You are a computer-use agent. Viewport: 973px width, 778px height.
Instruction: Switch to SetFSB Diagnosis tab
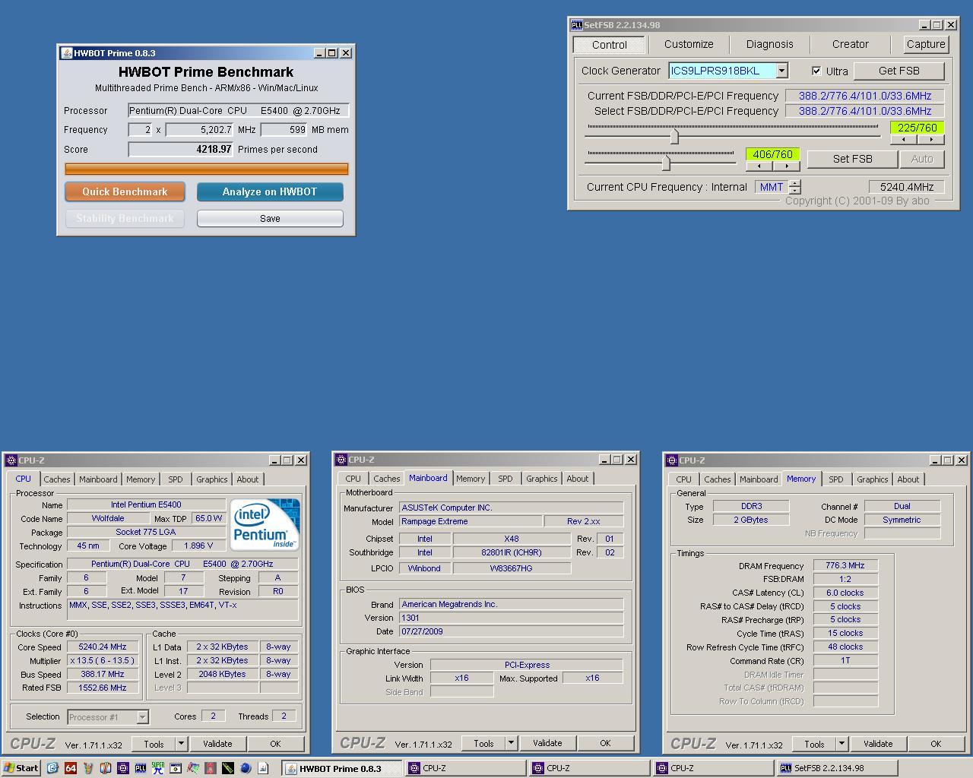coord(769,44)
